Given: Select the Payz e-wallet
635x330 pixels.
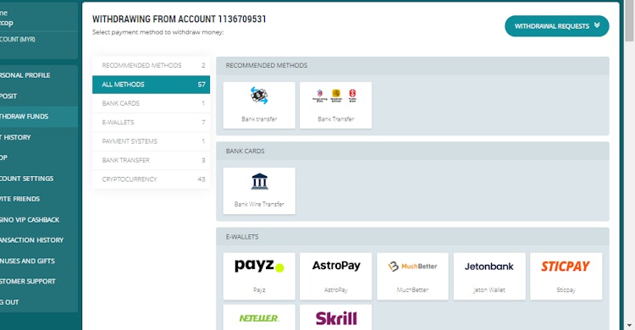Looking at the screenshot, I should click(x=259, y=276).
